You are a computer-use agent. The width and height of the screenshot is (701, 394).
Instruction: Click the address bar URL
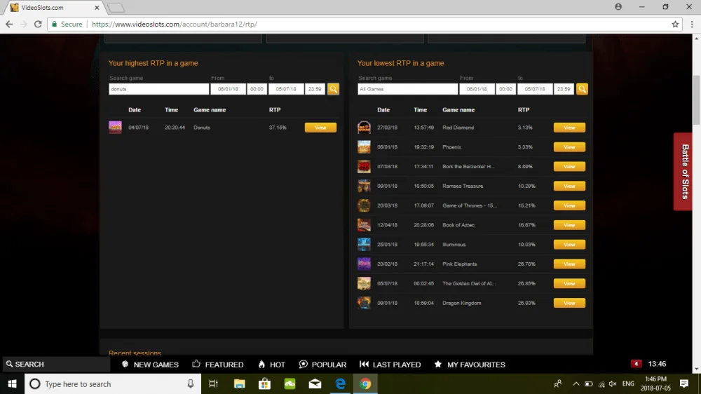[175, 24]
